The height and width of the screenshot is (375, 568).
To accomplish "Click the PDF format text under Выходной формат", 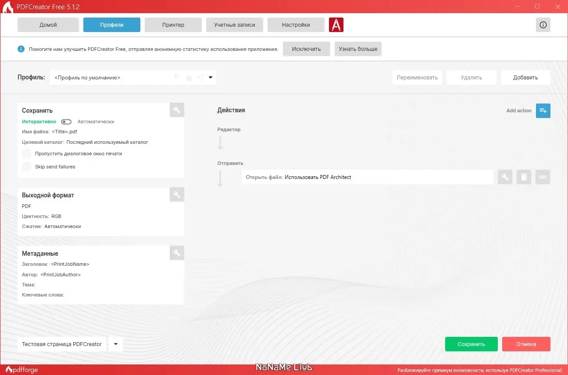I will (27, 206).
